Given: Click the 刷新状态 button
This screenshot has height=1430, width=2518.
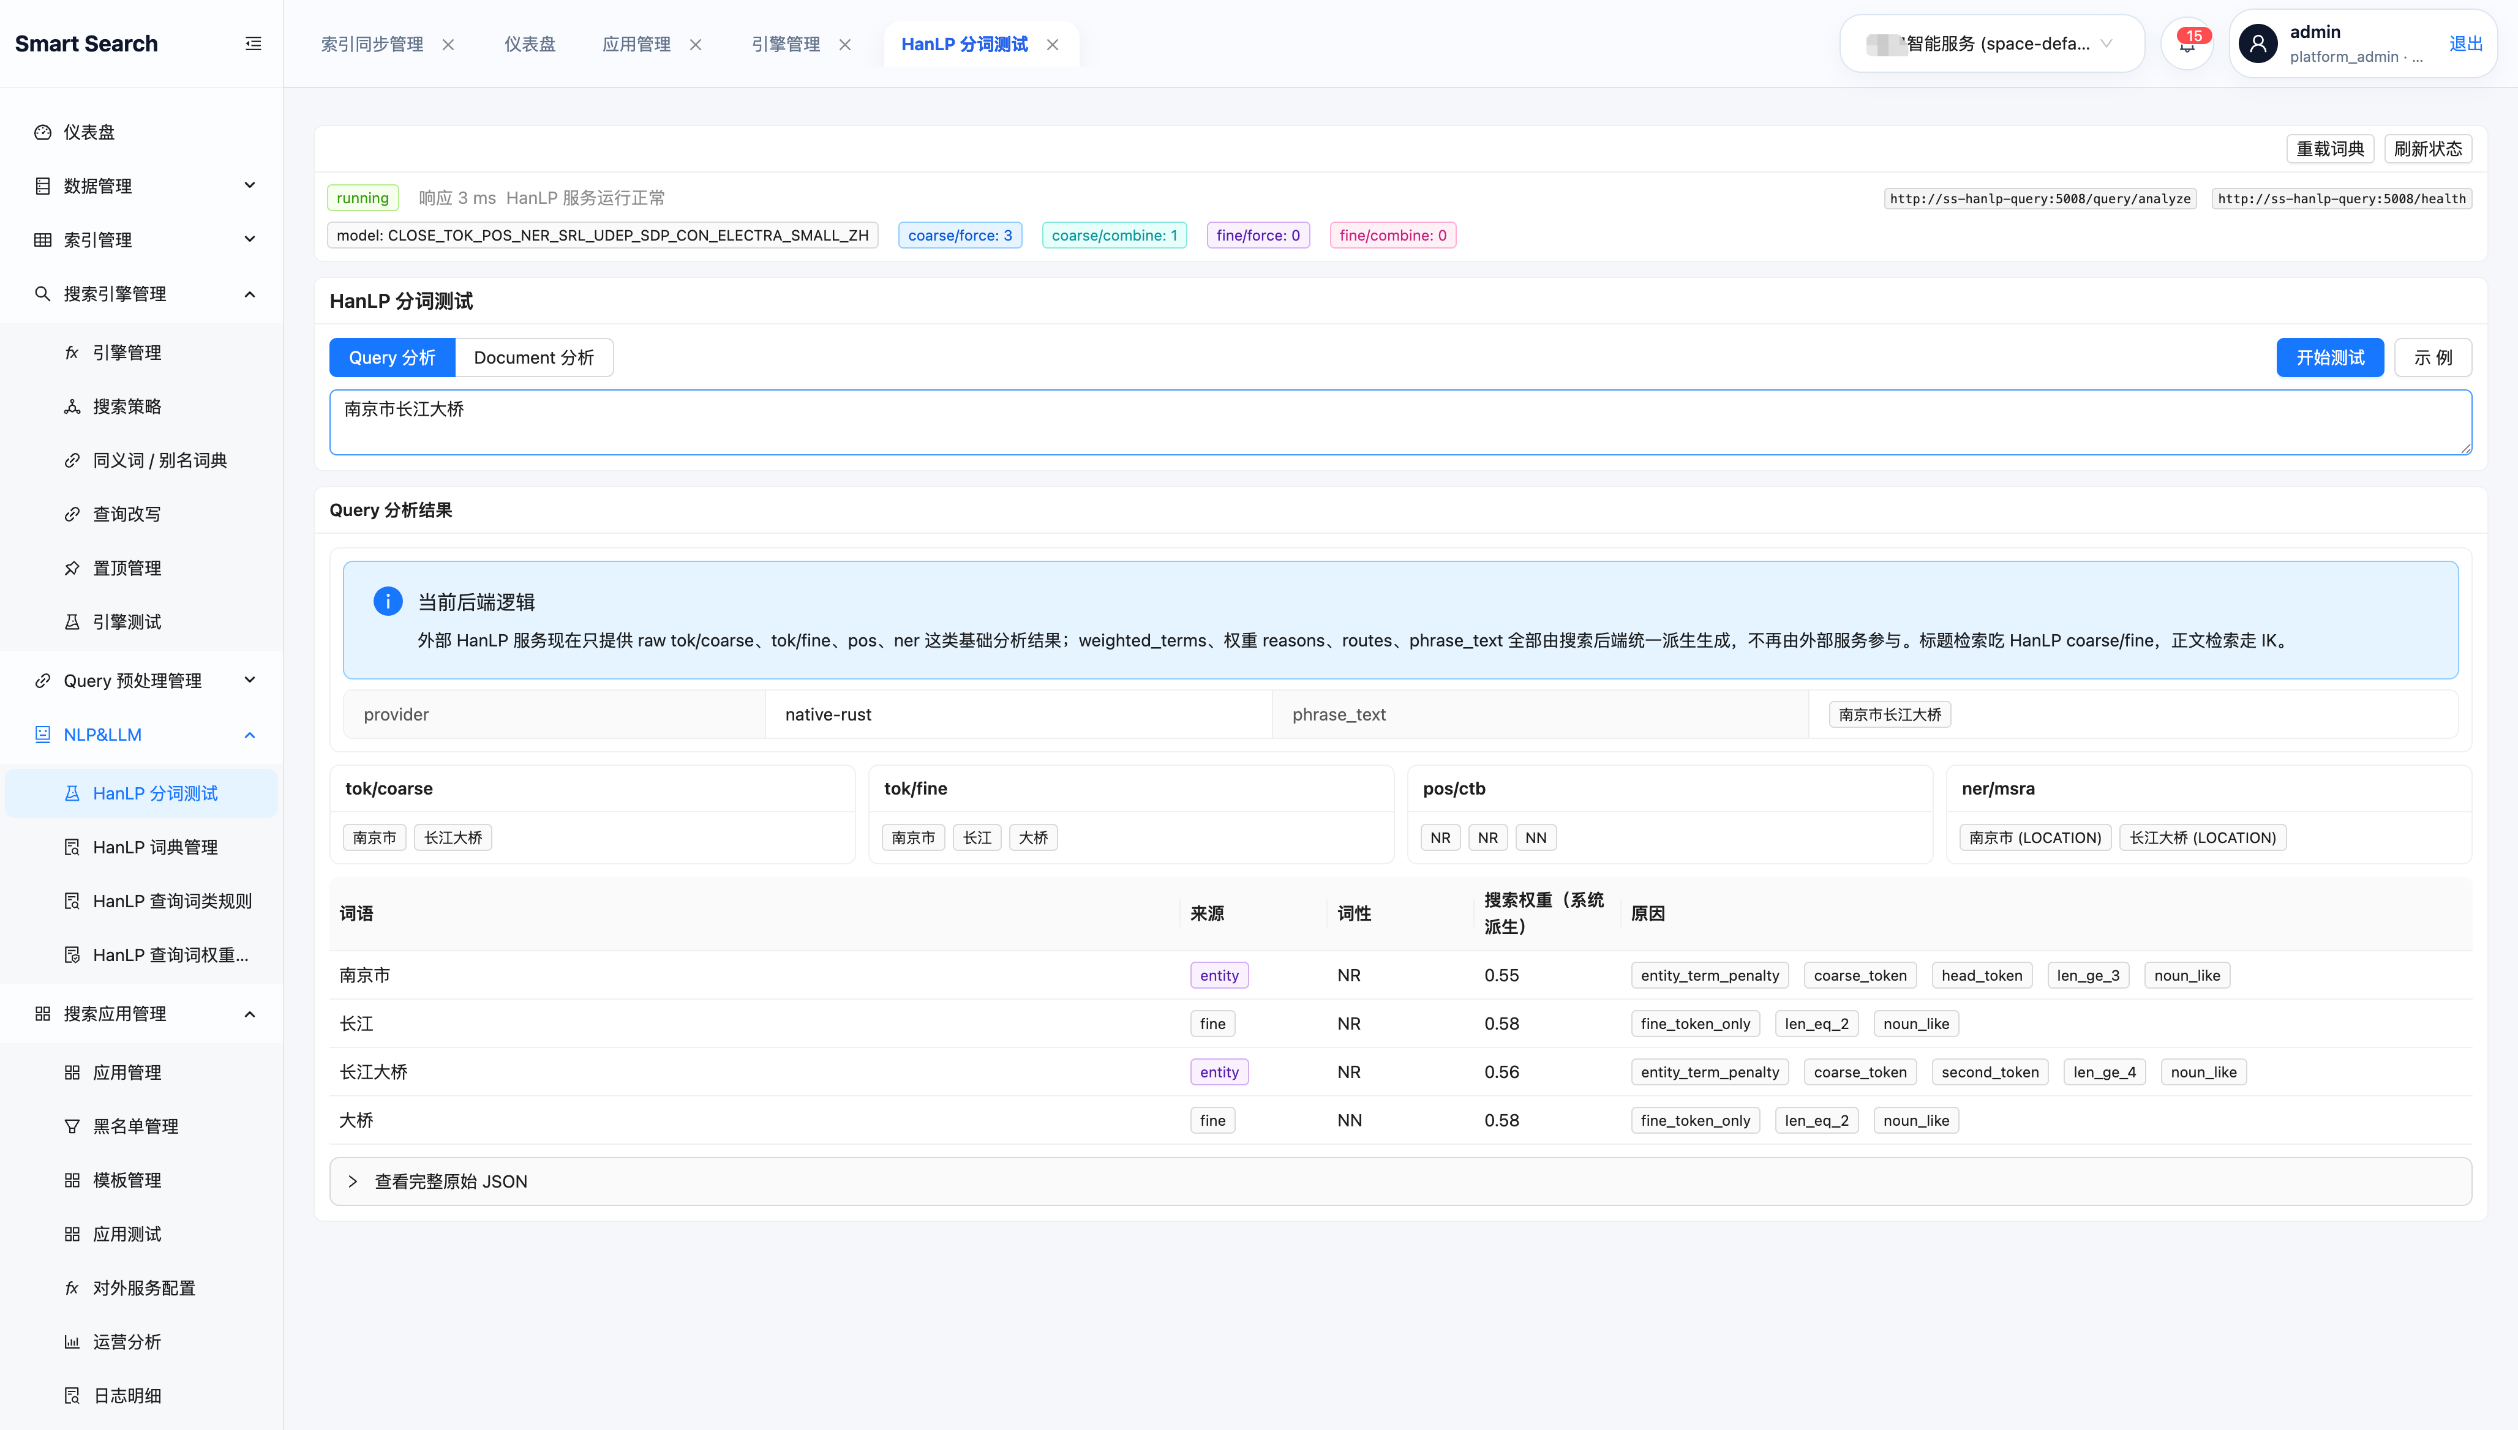Looking at the screenshot, I should [x=2427, y=148].
